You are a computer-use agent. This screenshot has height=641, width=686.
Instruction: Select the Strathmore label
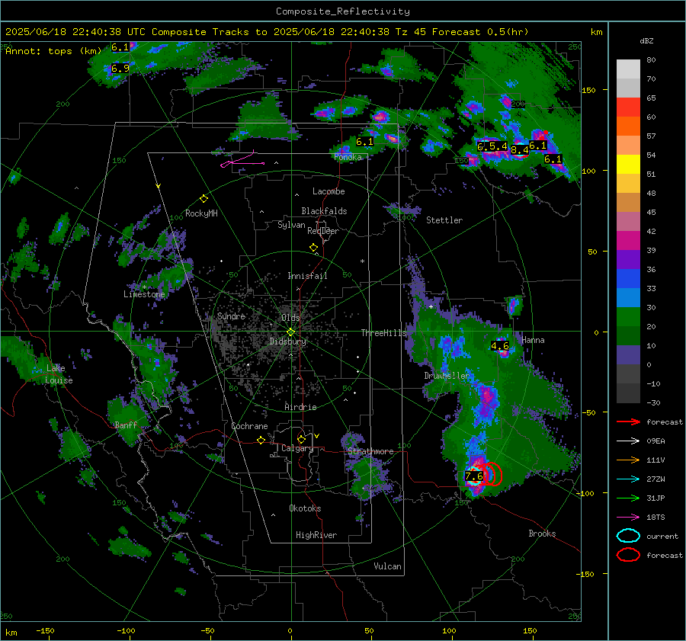tap(370, 451)
